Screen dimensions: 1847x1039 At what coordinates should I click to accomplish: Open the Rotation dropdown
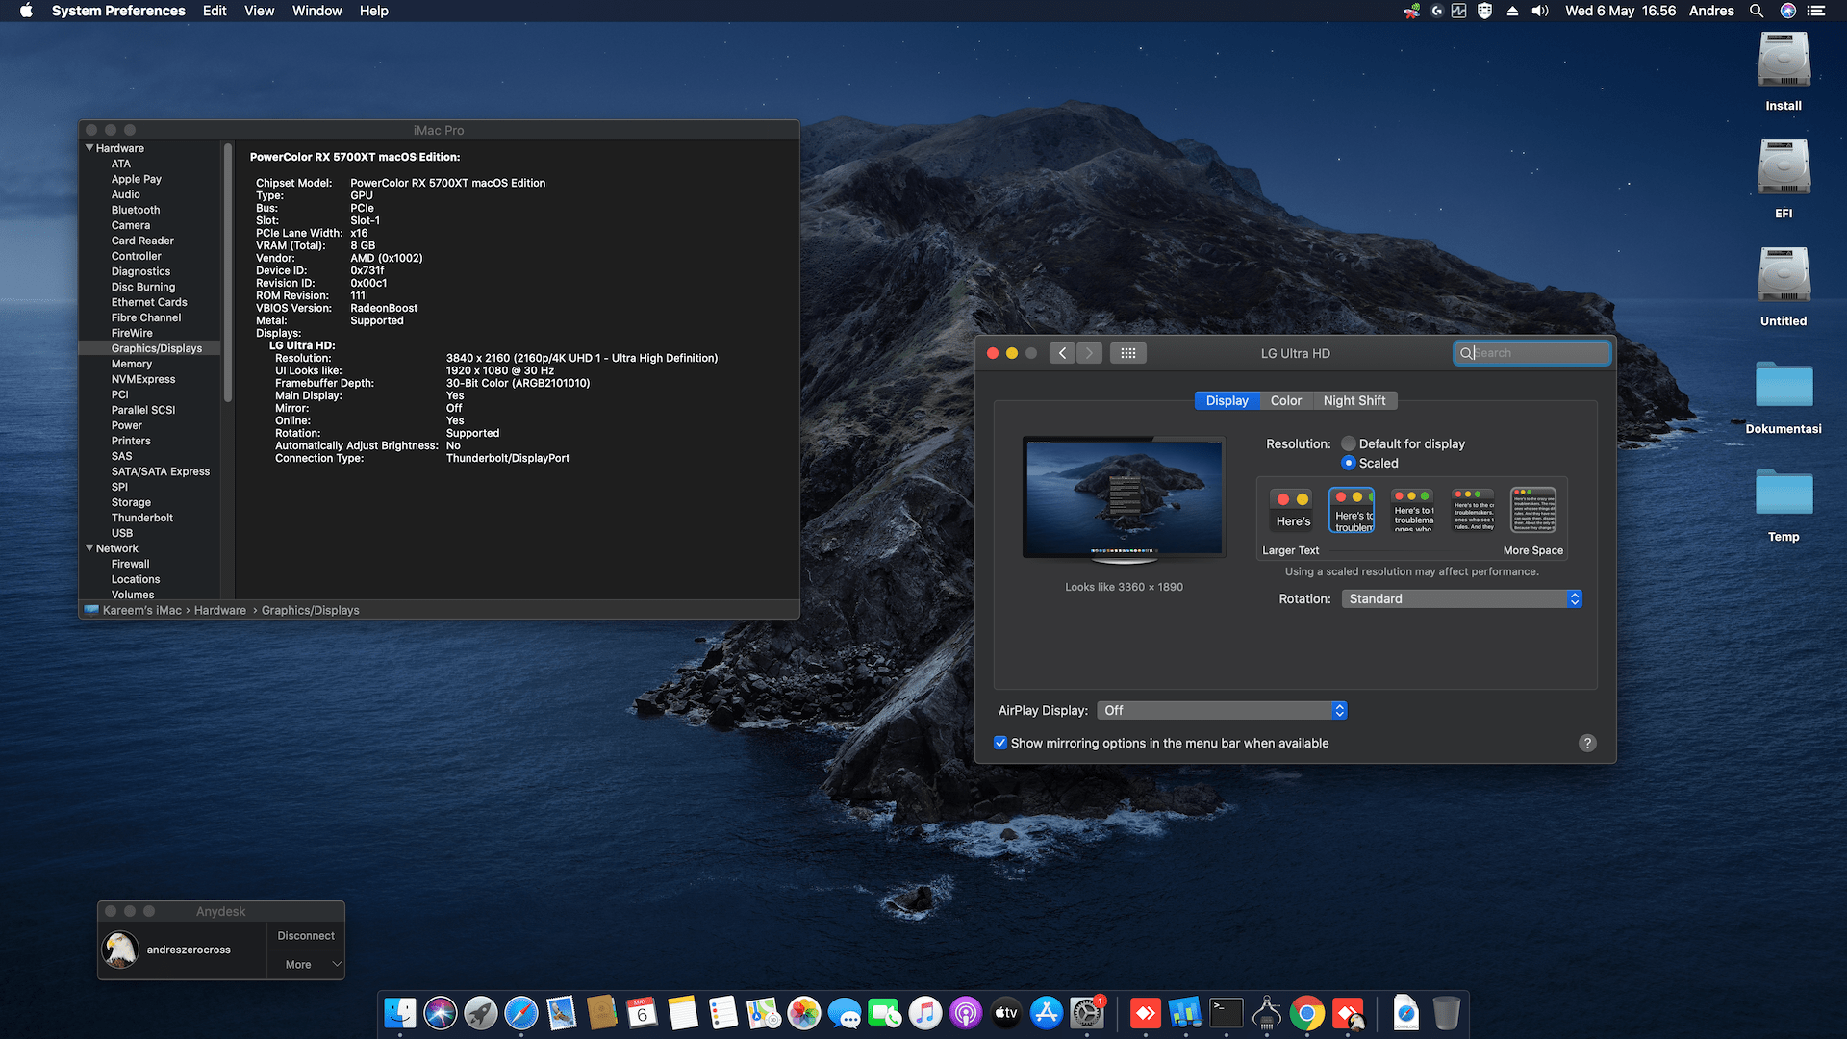coord(1462,598)
